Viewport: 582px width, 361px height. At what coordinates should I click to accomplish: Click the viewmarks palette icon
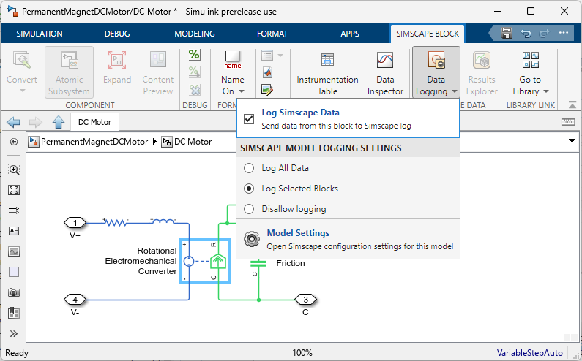point(14,313)
